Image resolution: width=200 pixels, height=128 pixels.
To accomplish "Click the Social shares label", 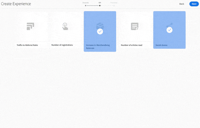I will [x=161, y=45].
